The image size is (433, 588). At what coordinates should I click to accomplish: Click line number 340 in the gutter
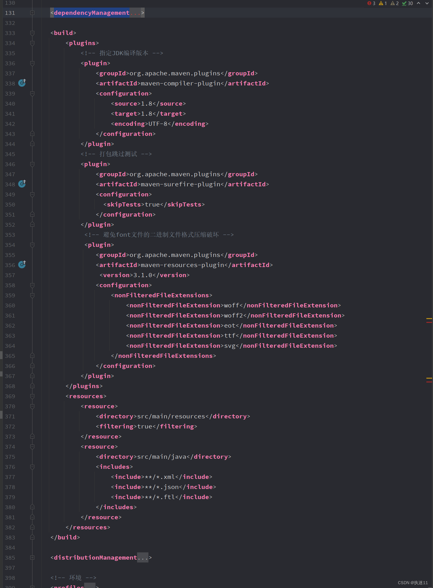coord(10,104)
